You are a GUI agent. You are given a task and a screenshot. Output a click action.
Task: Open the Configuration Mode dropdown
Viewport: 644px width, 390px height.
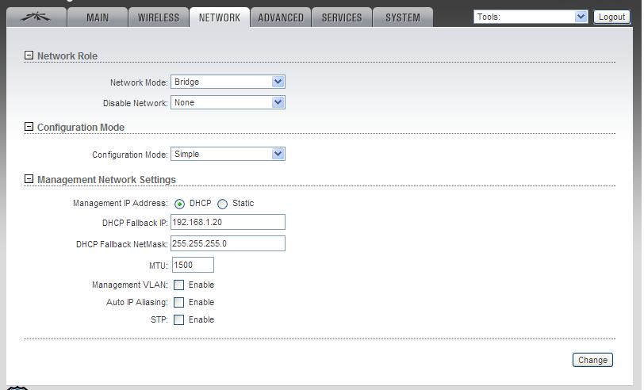point(228,154)
